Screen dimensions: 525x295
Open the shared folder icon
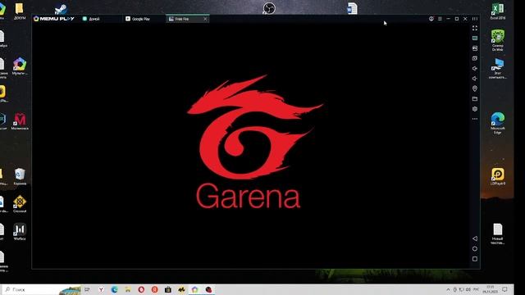475,98
